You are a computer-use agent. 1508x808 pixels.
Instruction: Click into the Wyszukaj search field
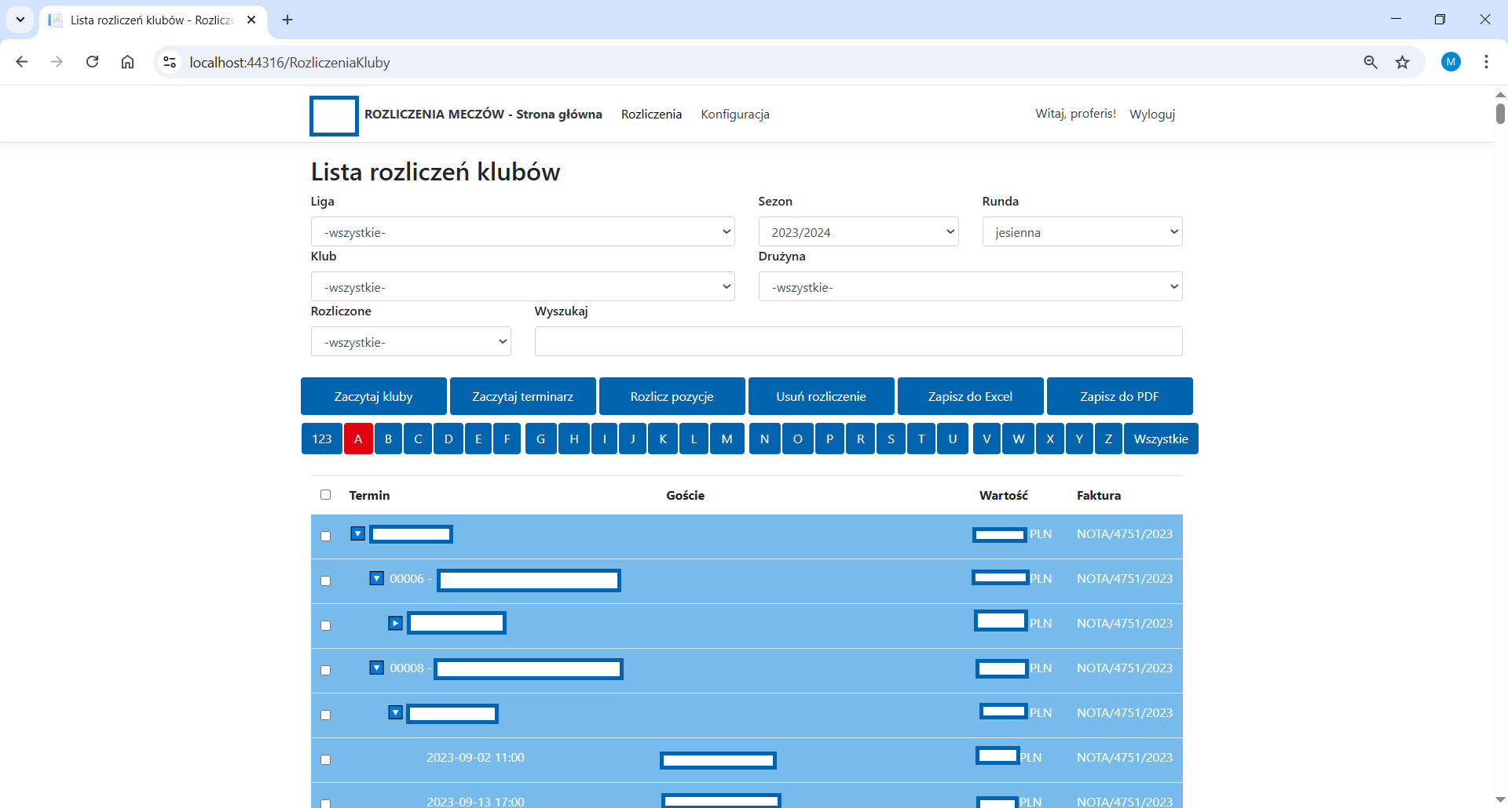tap(858, 341)
